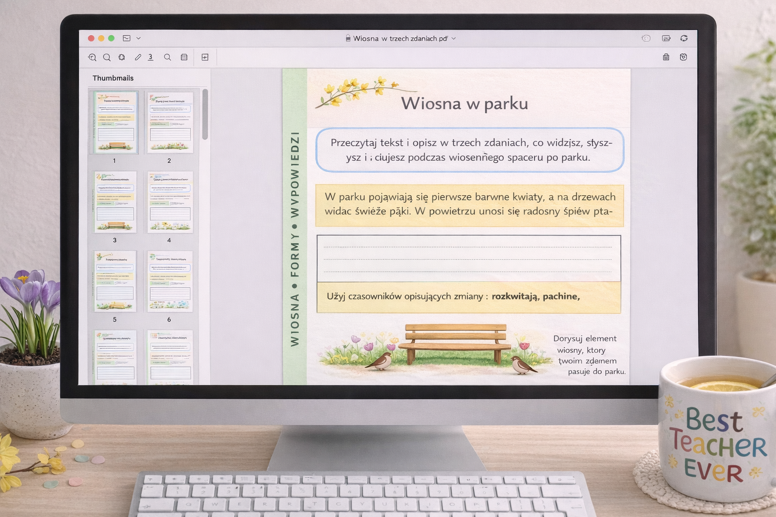Click the add page plus icon
Viewport: 776px width, 517px height.
point(205,58)
